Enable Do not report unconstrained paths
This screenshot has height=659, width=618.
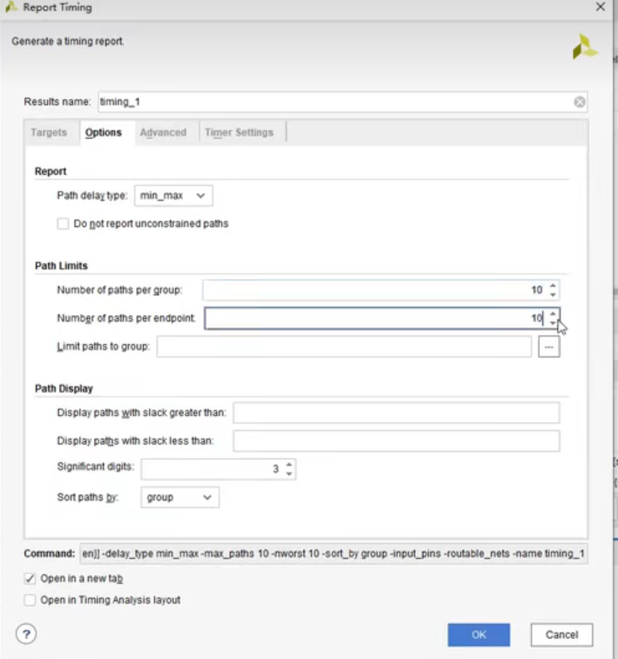point(63,224)
